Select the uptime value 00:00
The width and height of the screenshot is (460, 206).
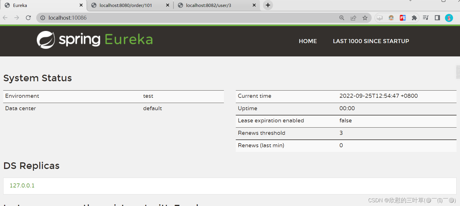pos(347,108)
